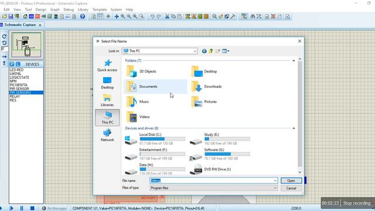Click the back globe icon in dialog
The width and height of the screenshot is (375, 211).
pyautogui.click(x=204, y=51)
